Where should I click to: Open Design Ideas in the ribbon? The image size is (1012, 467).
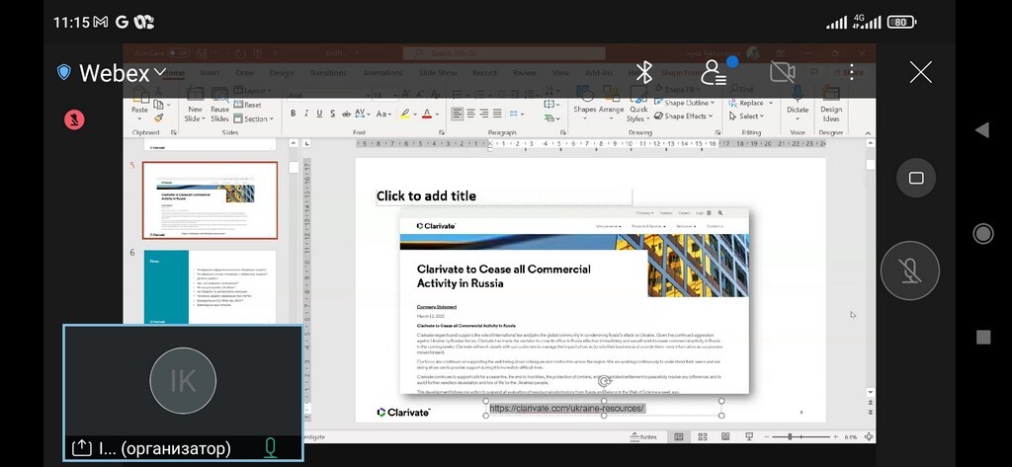830,110
